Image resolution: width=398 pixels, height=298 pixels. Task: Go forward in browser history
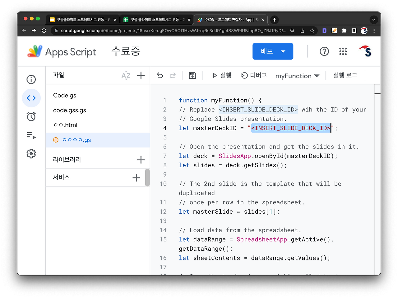(x=34, y=31)
